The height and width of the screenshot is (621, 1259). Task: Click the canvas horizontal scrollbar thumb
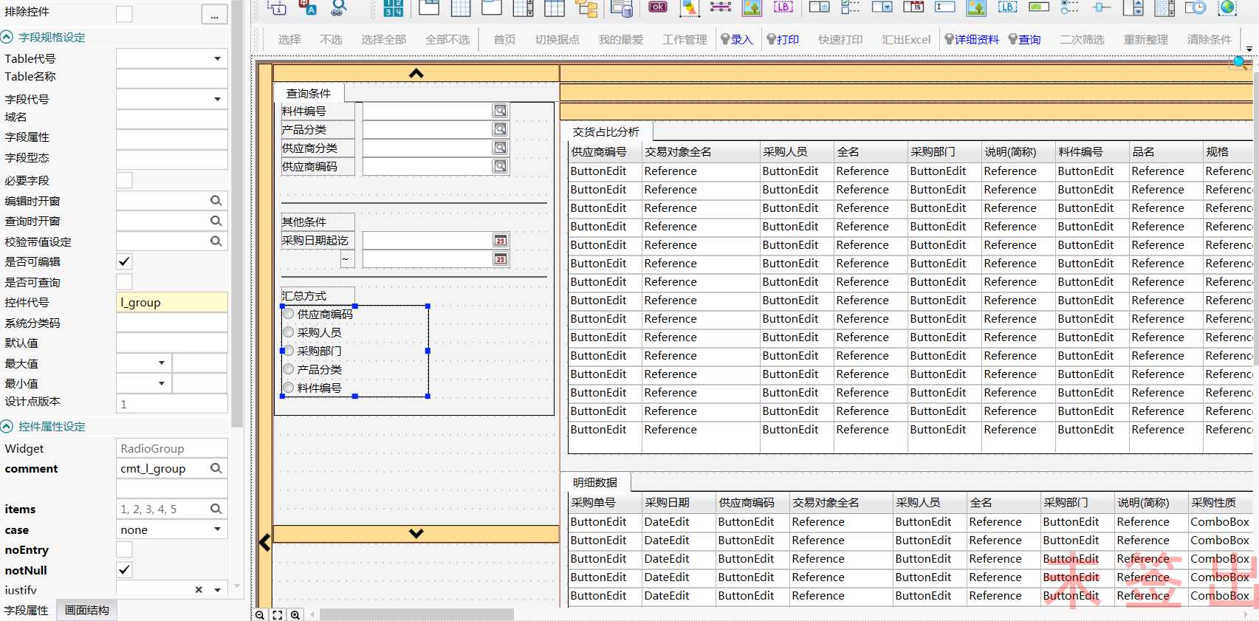416,614
